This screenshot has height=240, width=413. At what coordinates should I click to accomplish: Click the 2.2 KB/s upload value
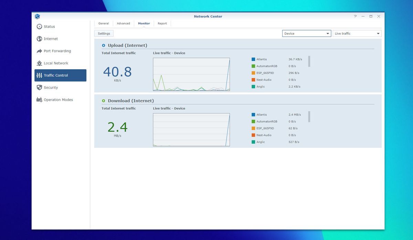click(x=295, y=87)
